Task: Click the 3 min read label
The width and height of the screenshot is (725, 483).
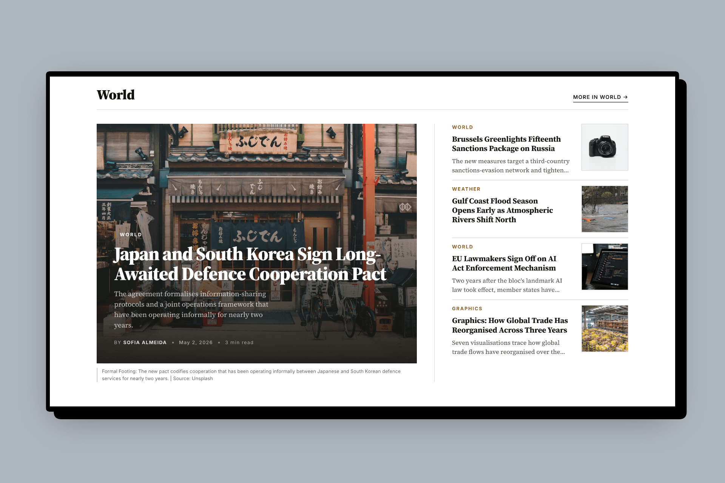Action: (x=239, y=342)
